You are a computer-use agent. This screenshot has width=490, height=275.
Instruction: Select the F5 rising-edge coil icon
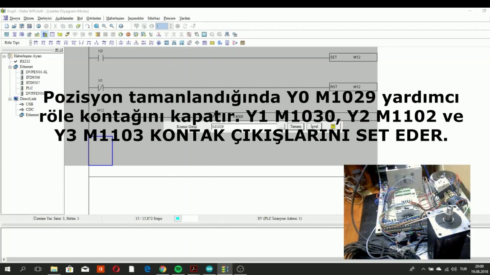(66, 43)
